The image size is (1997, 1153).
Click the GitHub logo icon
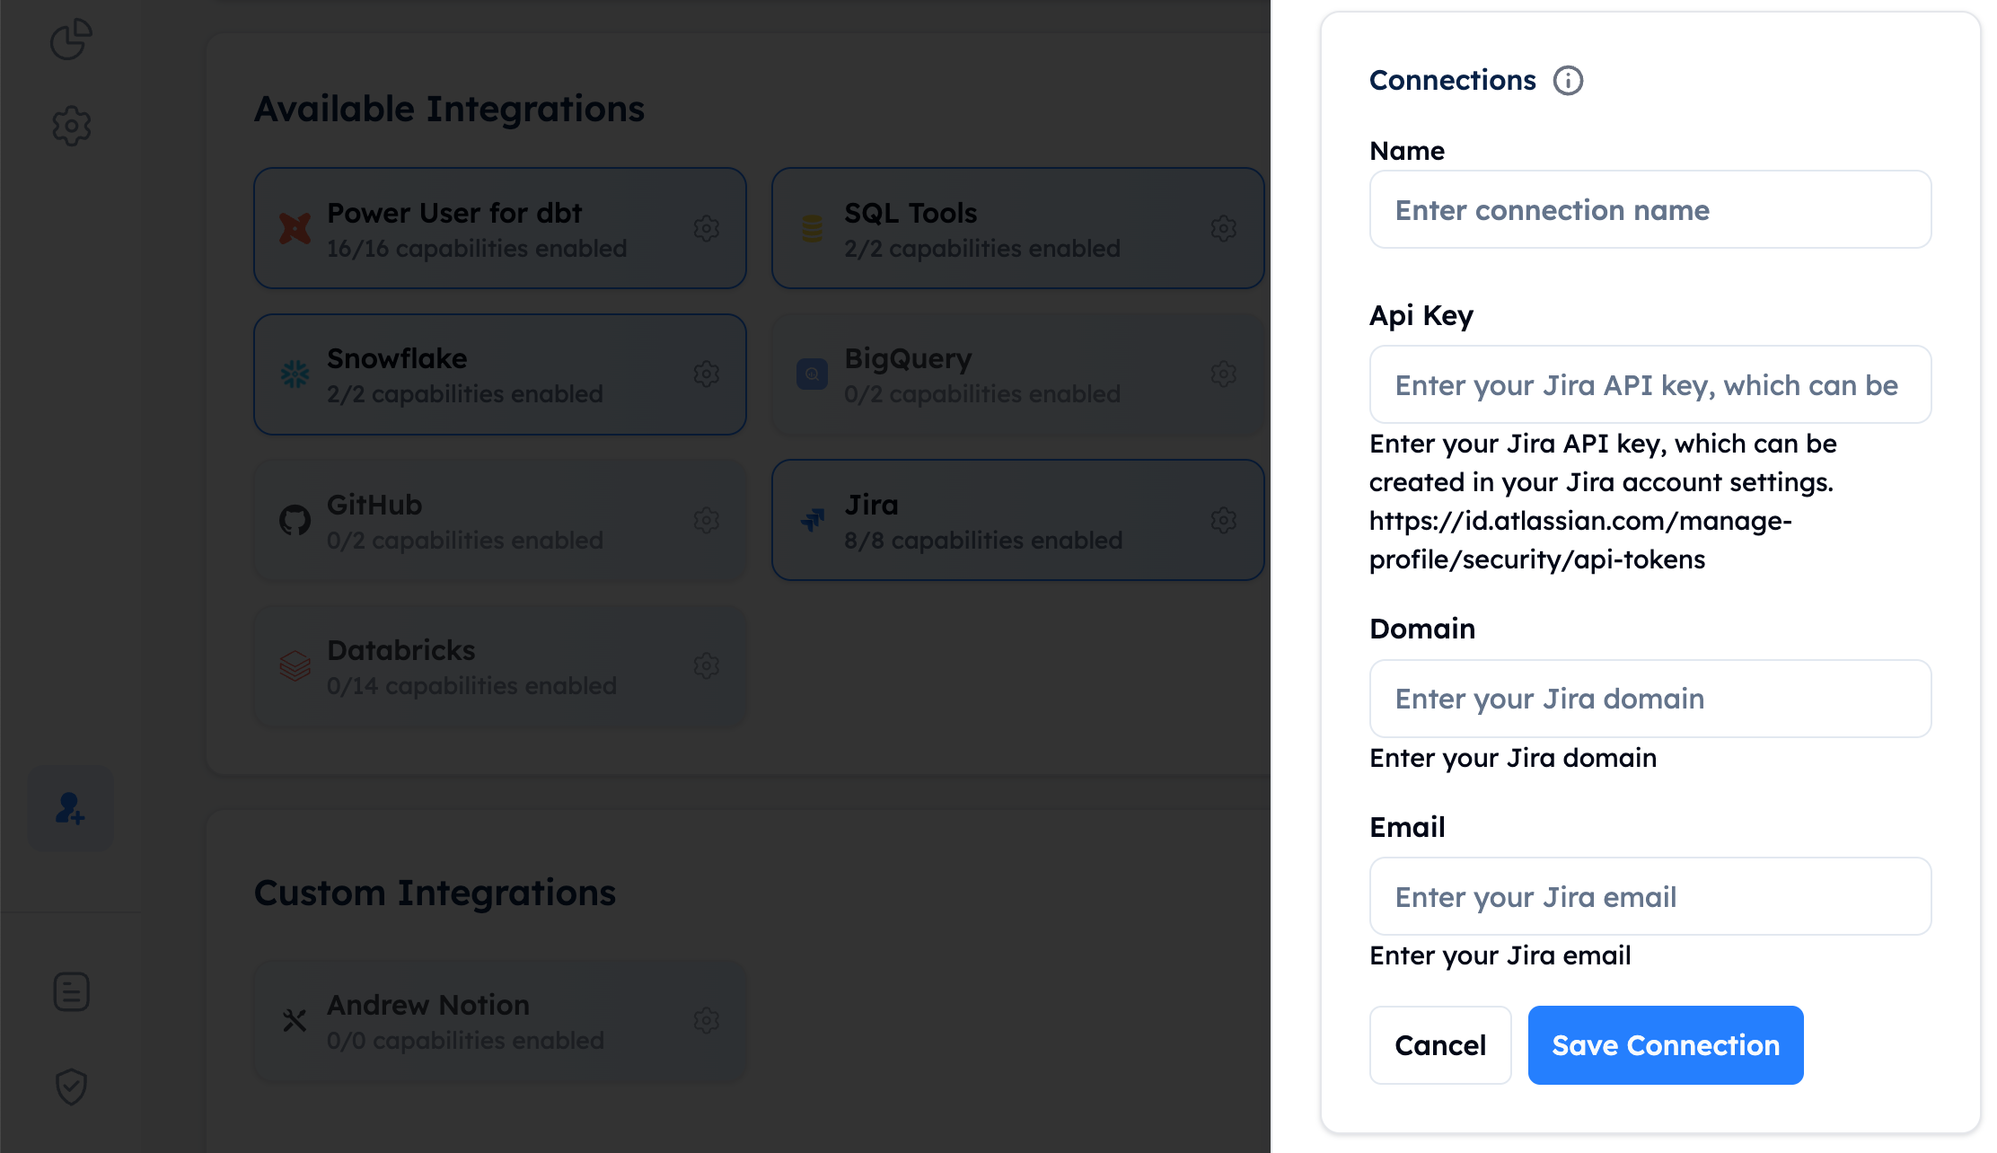coord(295,520)
